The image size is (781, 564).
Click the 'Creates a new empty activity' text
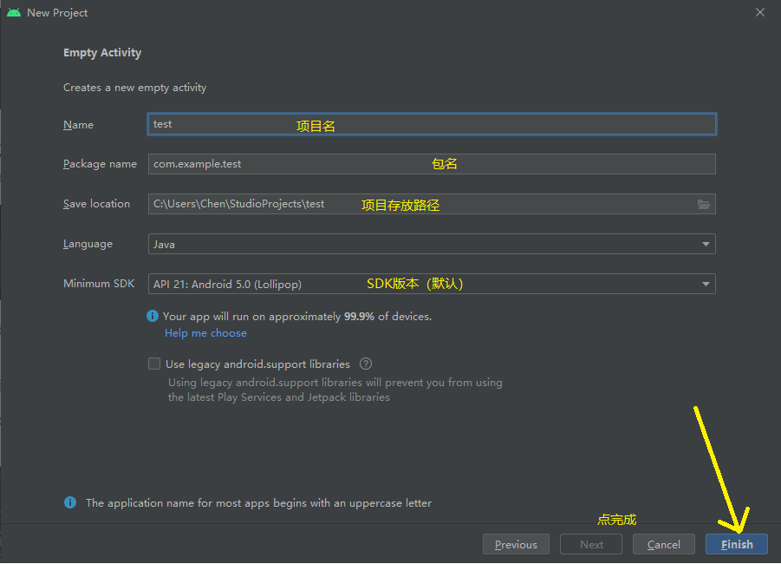[134, 88]
